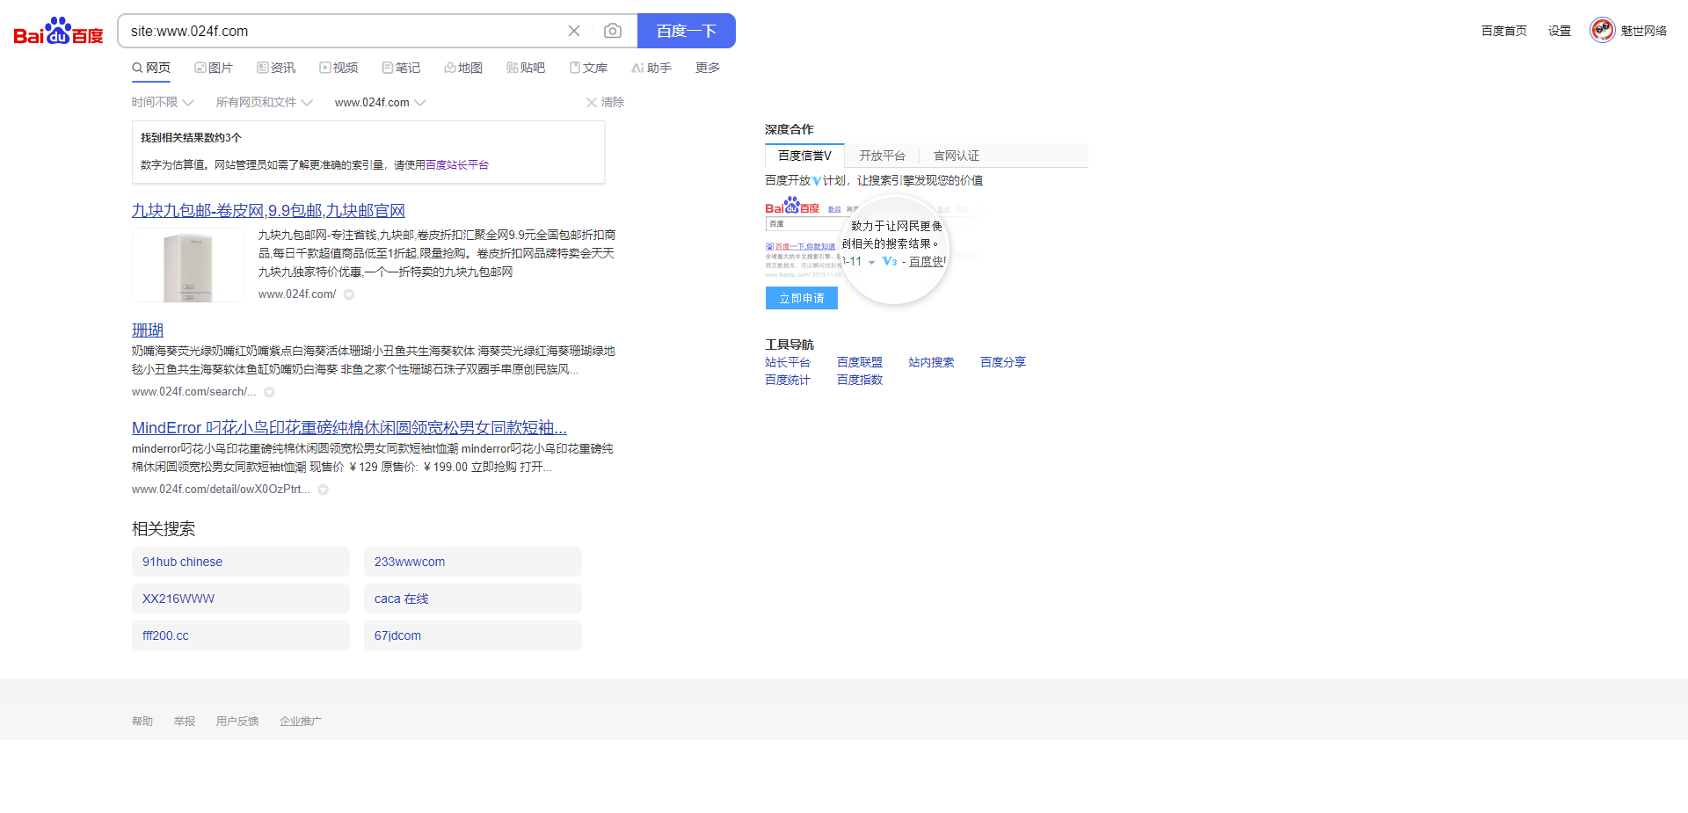Click the small icon after www.024f.com/ URL
The image size is (1688, 813).
pyautogui.click(x=349, y=294)
